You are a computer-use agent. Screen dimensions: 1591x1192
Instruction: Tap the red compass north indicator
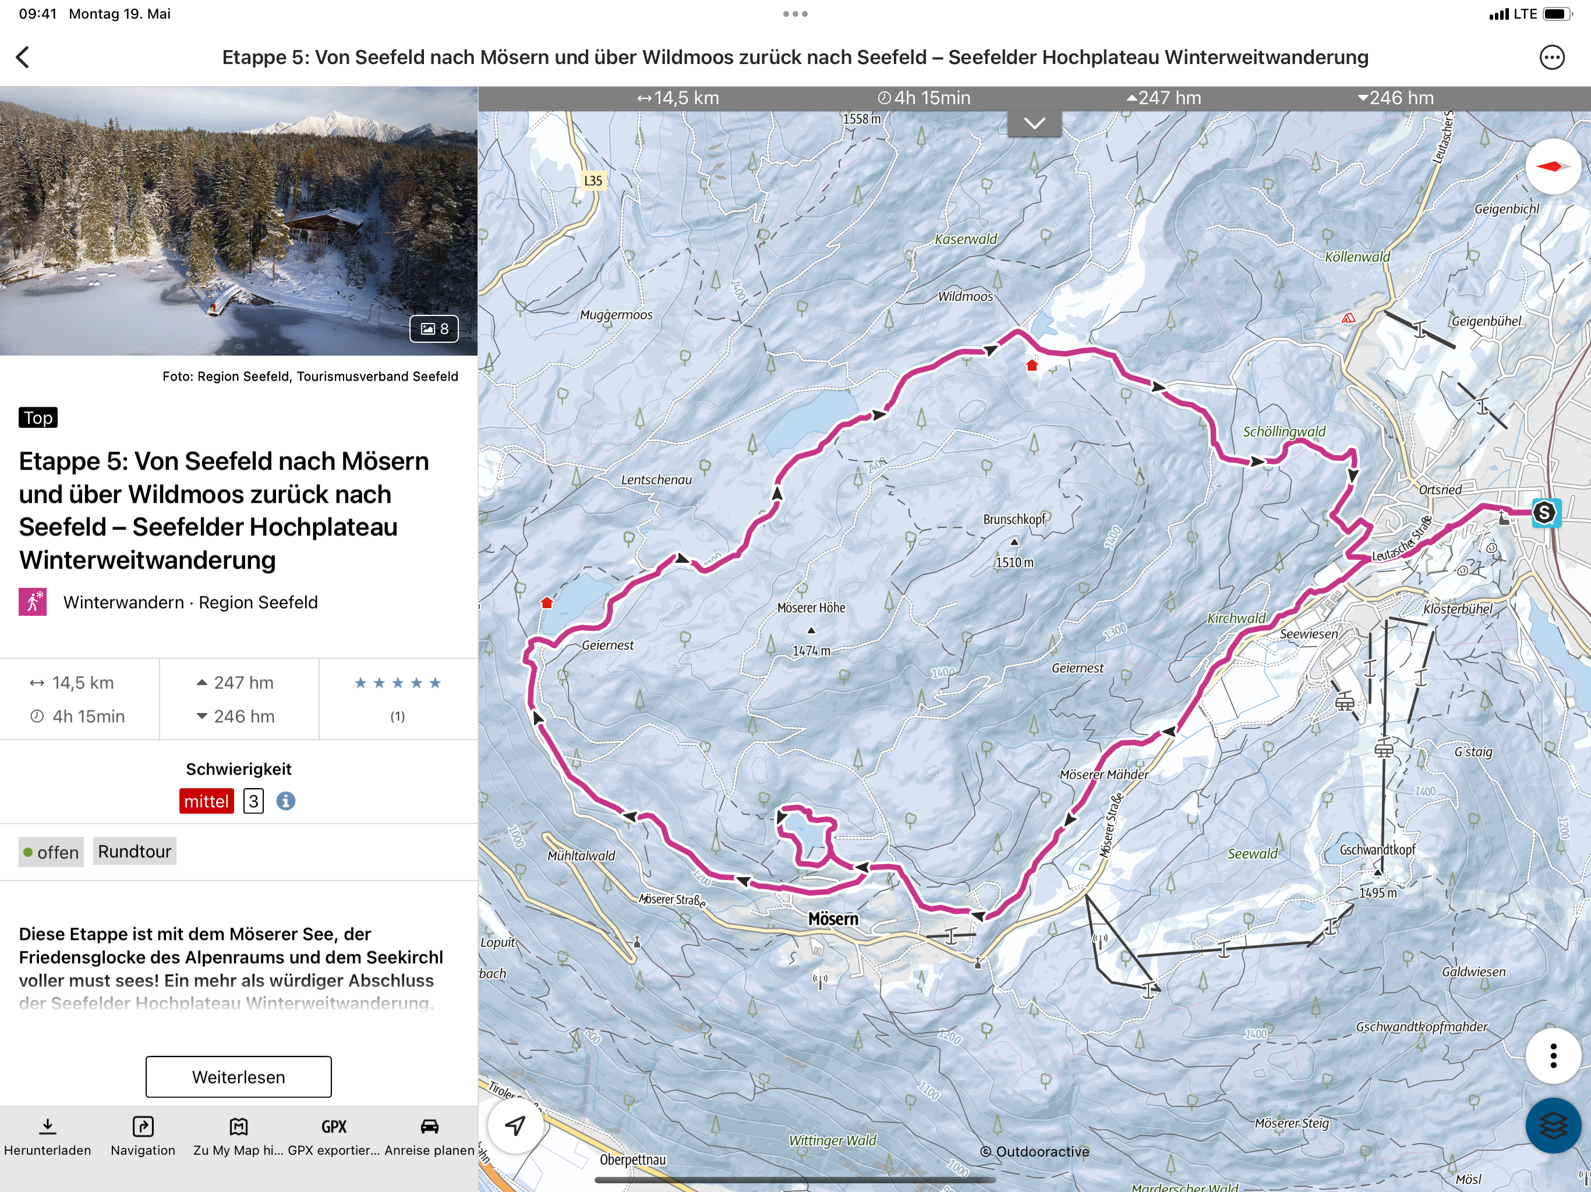[1552, 167]
